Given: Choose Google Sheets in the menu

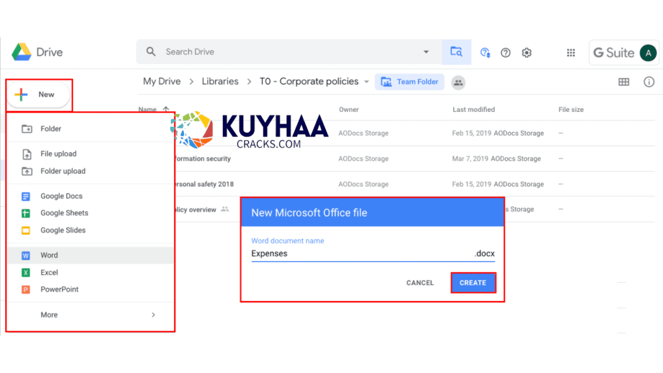Looking at the screenshot, I should point(64,213).
